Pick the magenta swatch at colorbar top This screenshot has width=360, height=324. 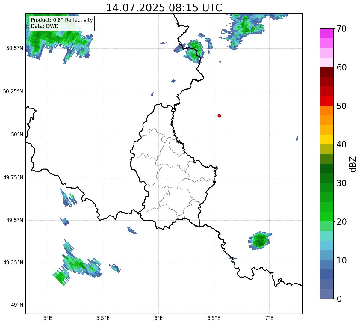pyautogui.click(x=327, y=33)
